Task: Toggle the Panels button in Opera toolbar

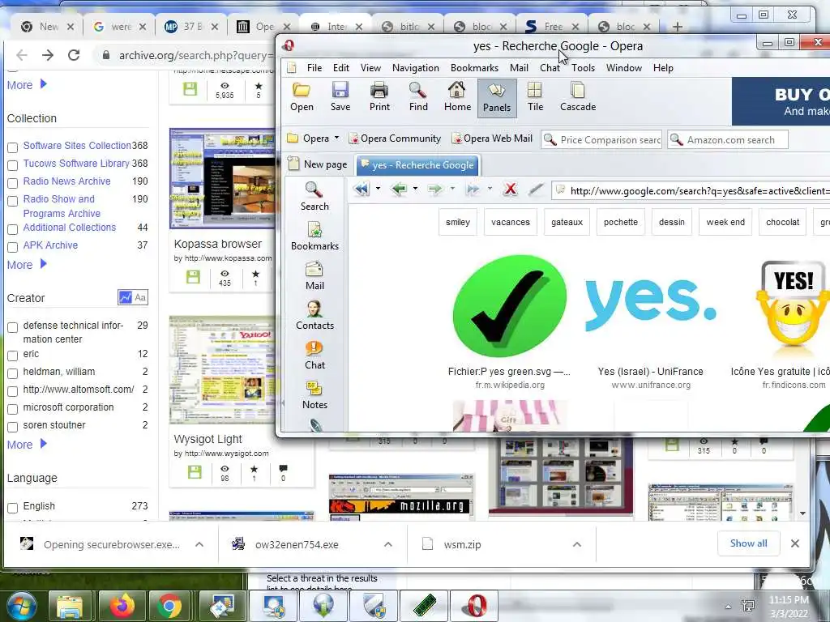Action: [497, 98]
